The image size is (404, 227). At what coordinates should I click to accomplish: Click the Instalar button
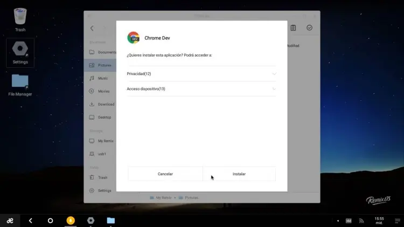[239, 174]
